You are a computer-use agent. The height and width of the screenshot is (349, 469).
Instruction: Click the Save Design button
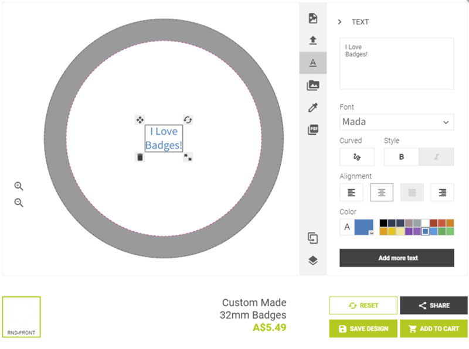pos(363,329)
